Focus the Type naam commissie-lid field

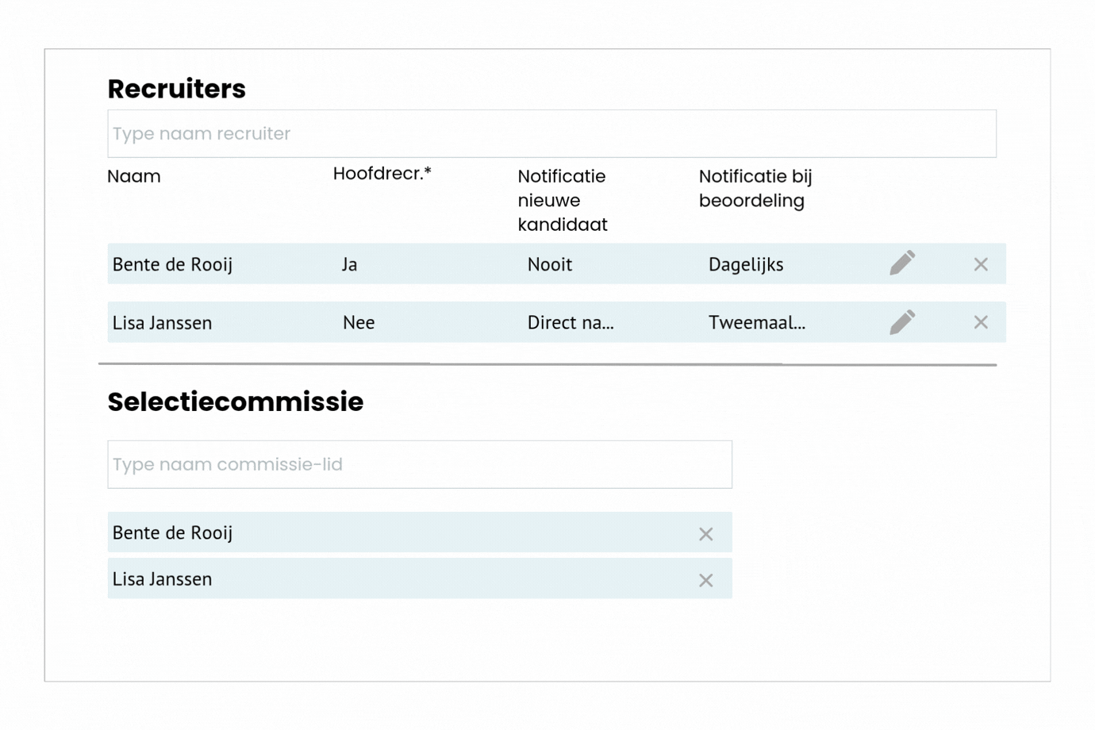coord(419,464)
